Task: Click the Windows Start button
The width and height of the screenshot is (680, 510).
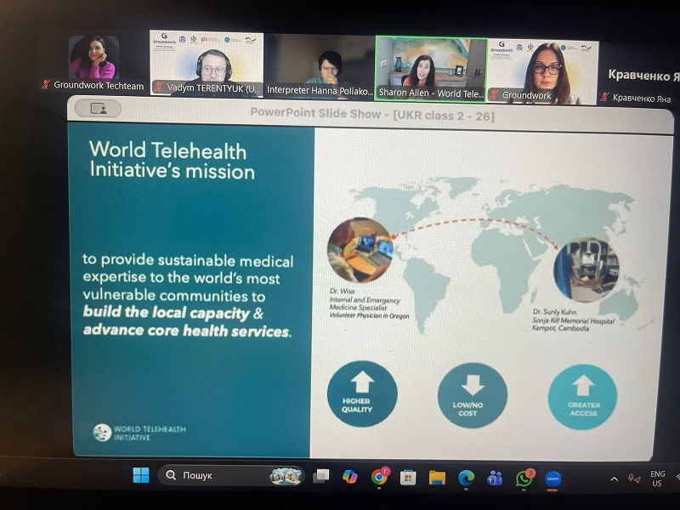Action: (141, 475)
